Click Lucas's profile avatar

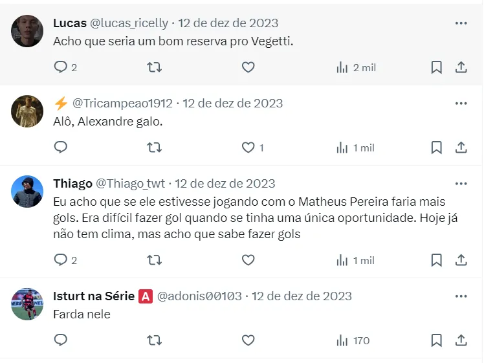coord(27,31)
